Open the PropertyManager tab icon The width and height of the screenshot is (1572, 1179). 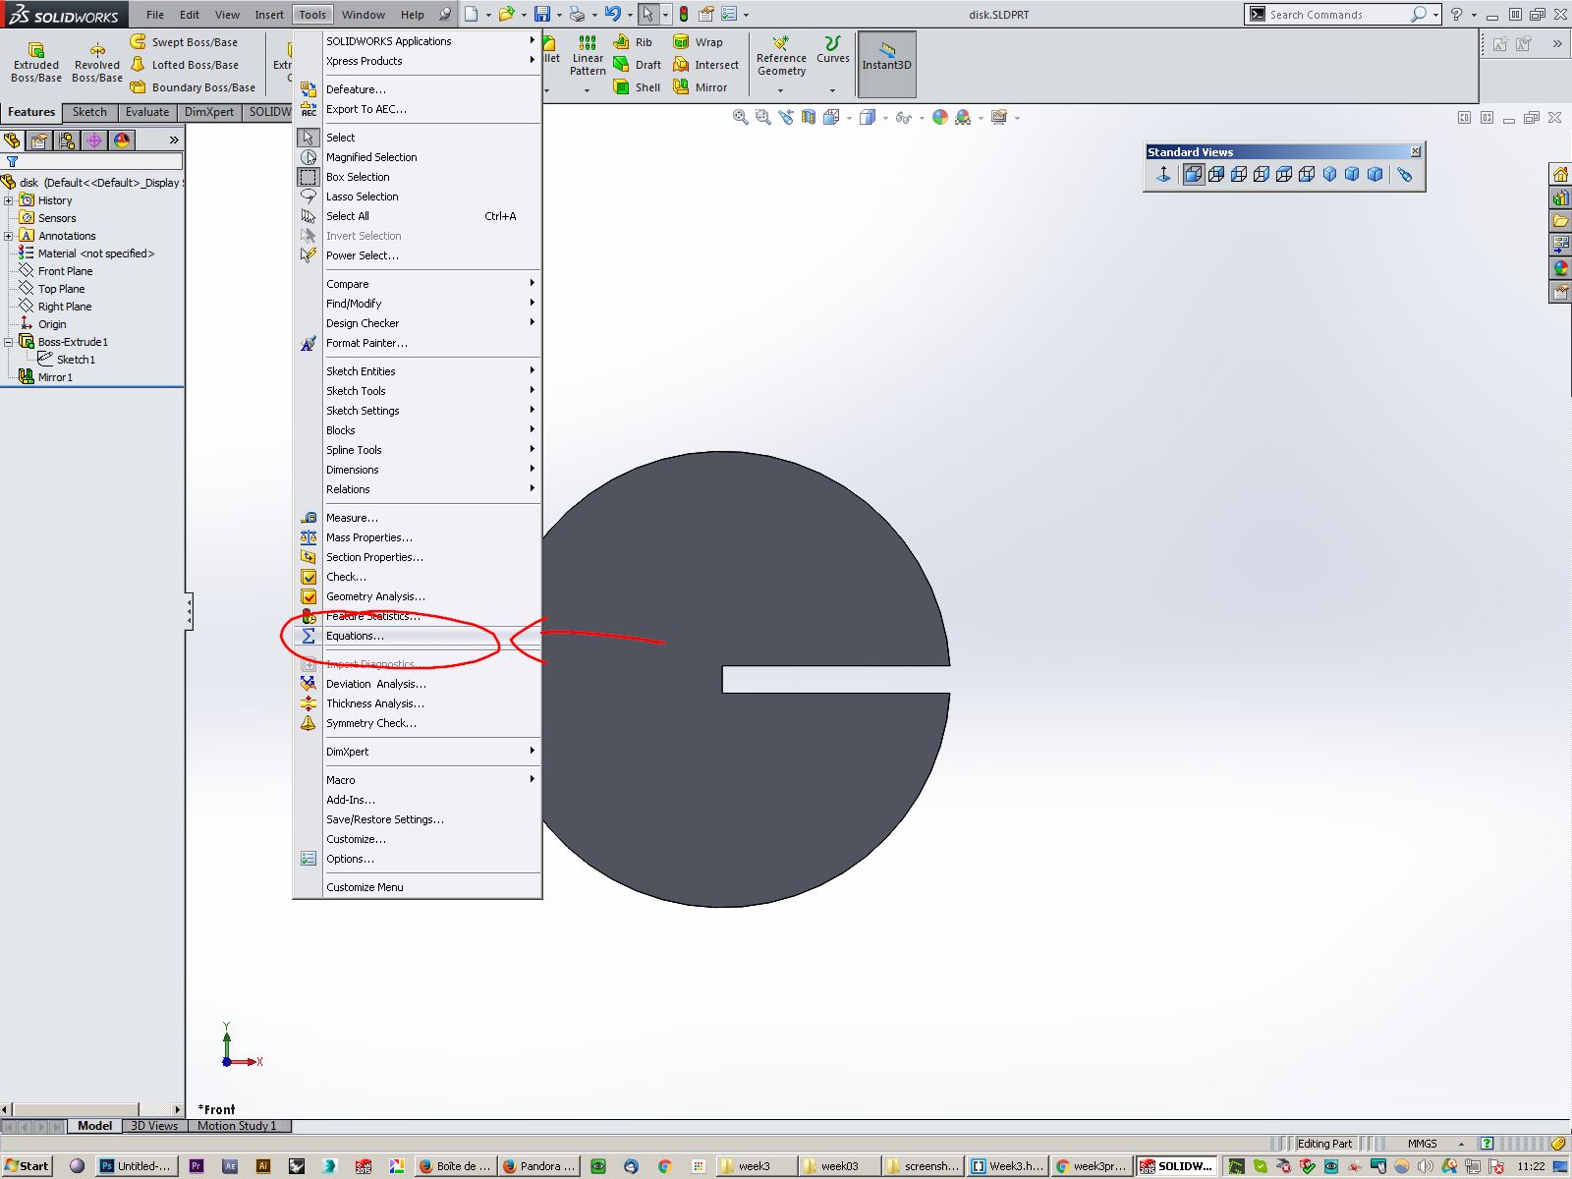39,140
